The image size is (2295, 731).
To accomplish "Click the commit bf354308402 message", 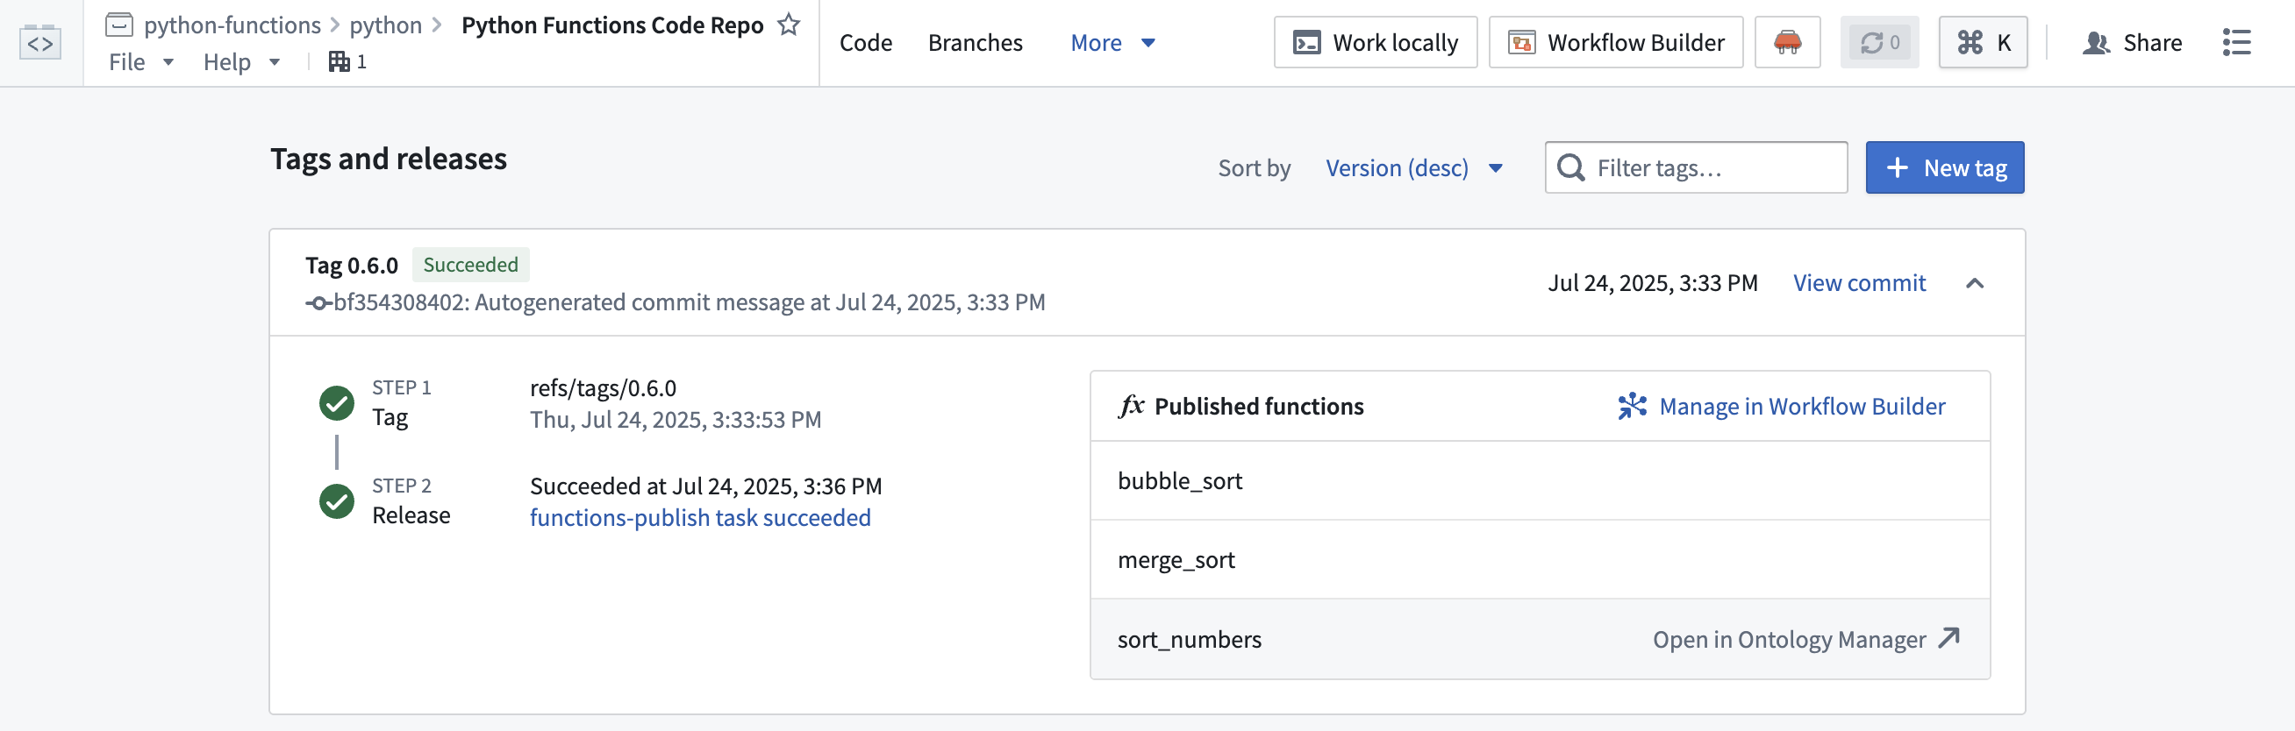I will 689,302.
